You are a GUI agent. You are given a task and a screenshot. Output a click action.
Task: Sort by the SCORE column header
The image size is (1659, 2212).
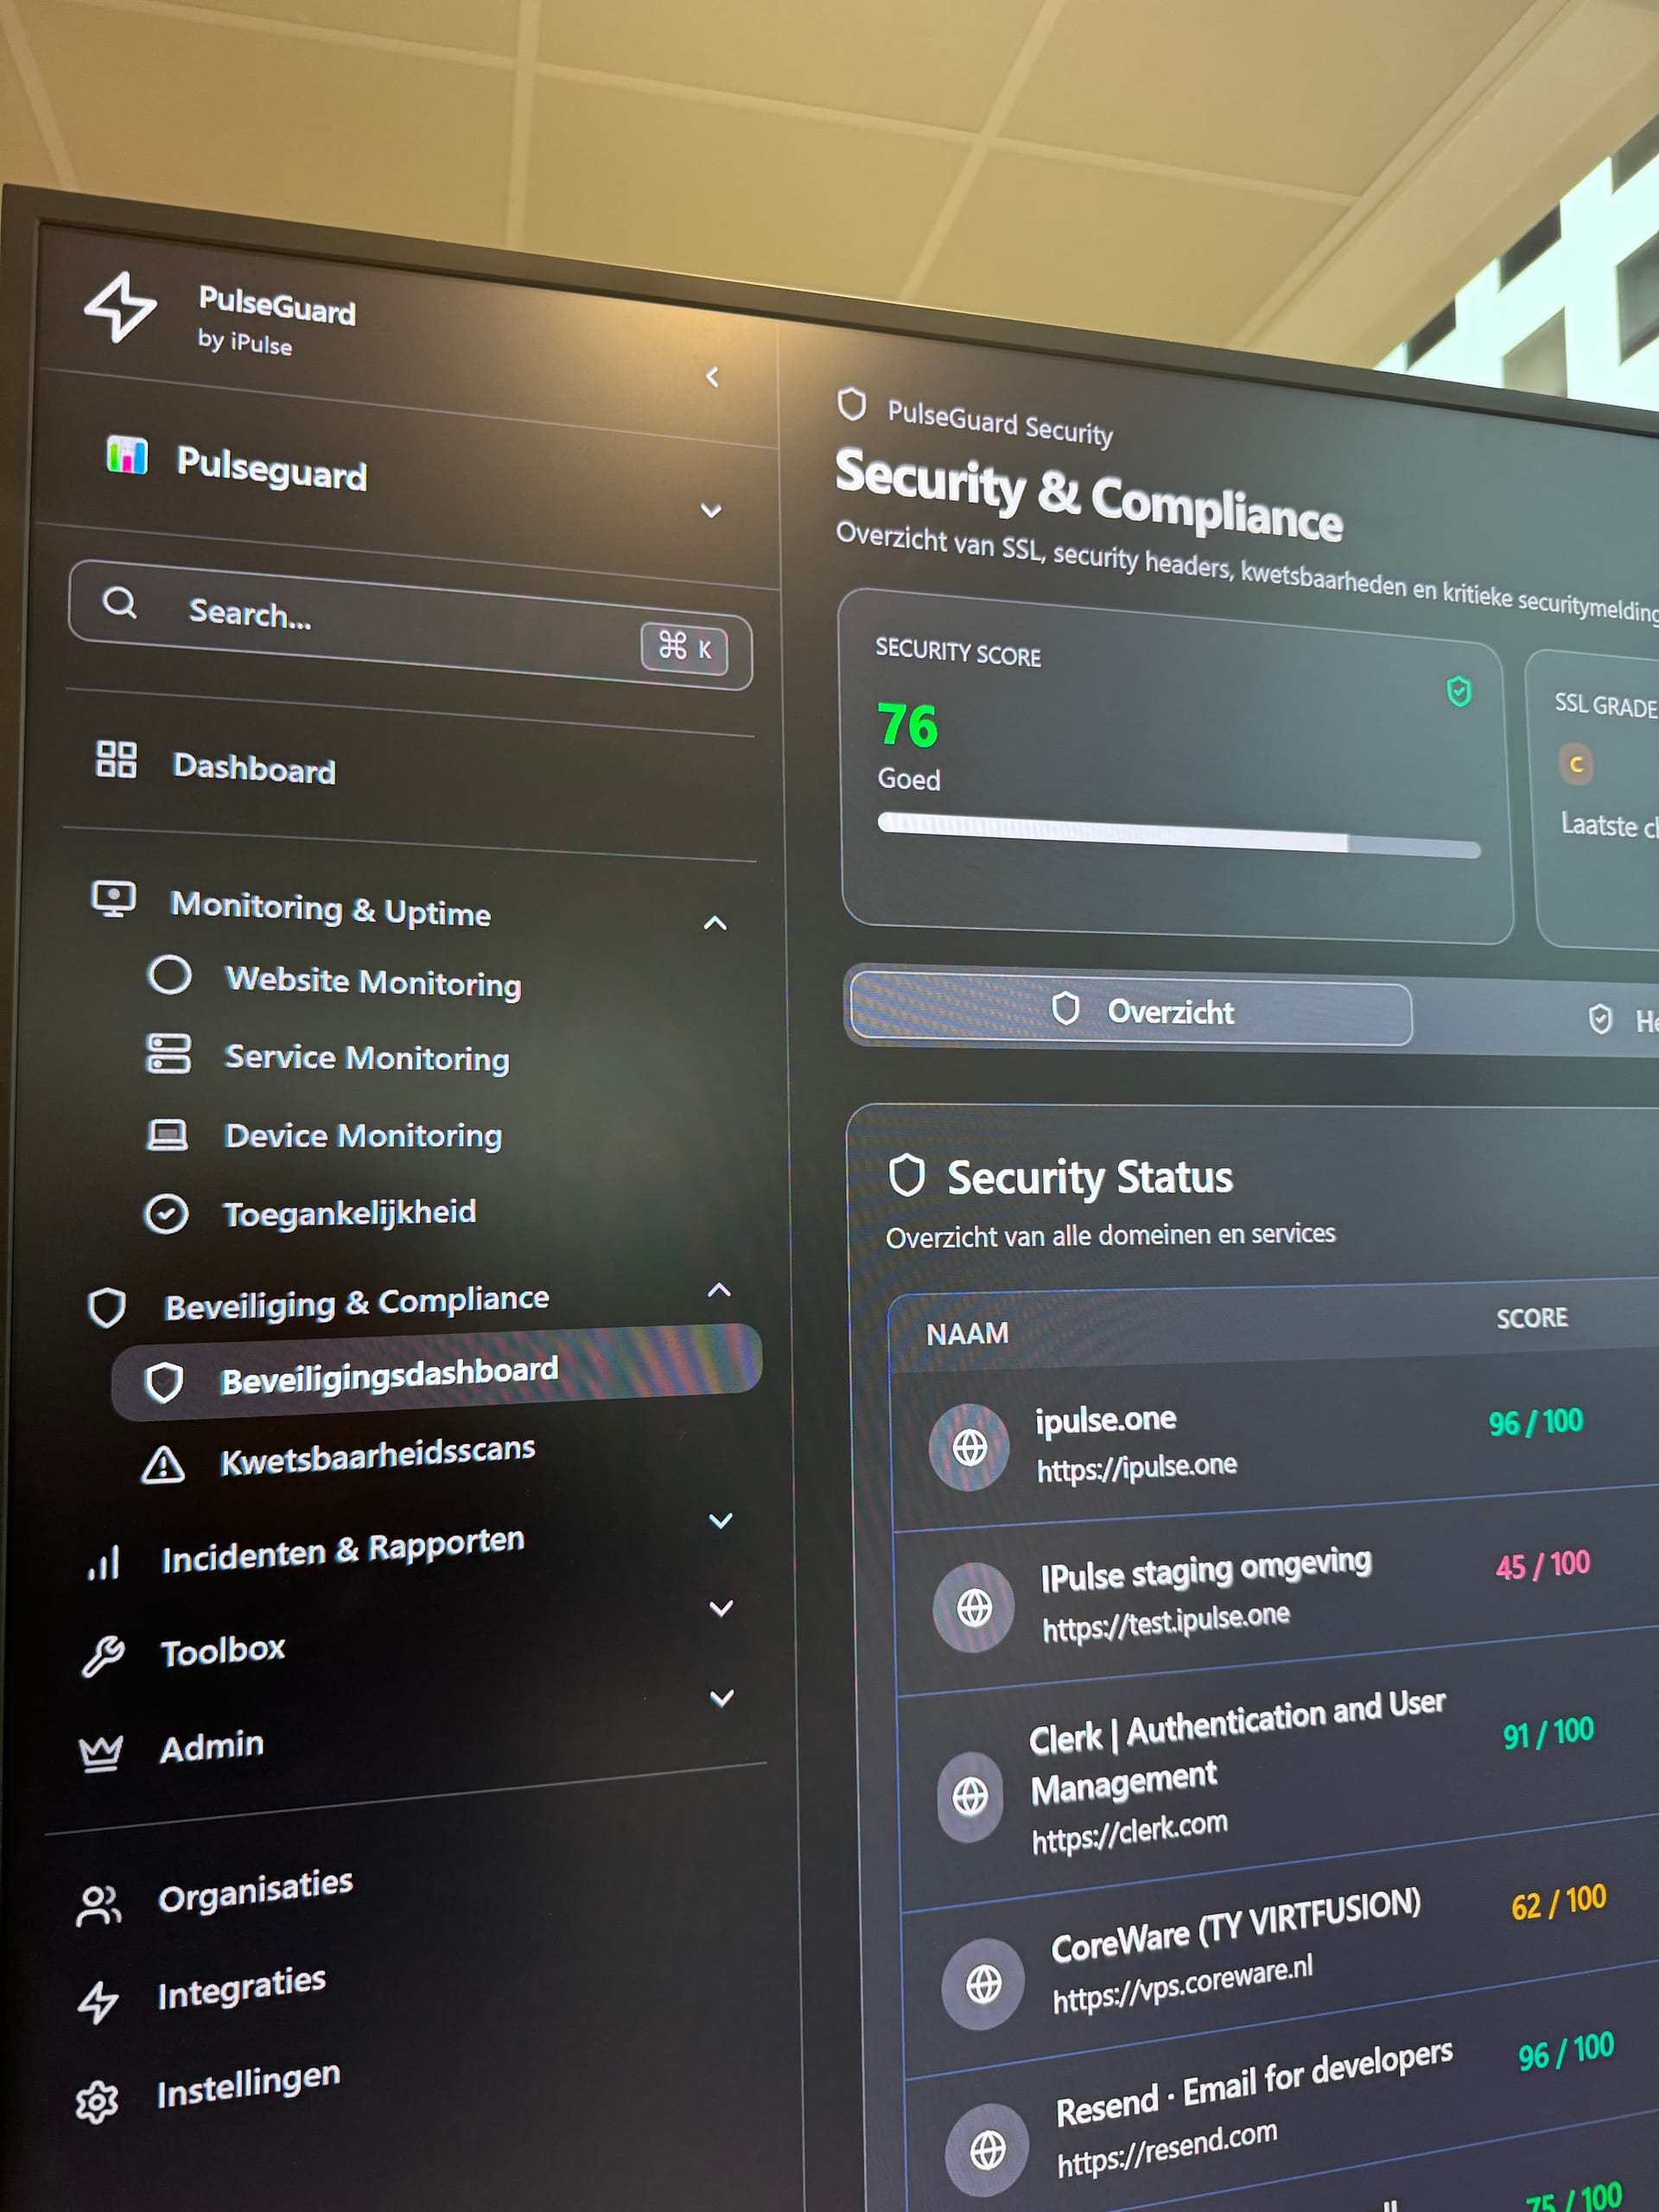pos(1532,1318)
